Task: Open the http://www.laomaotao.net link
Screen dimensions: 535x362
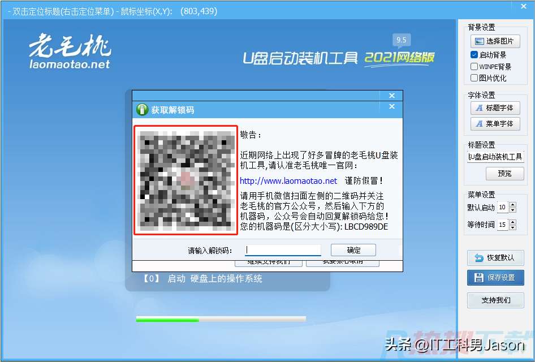Action: [288, 181]
